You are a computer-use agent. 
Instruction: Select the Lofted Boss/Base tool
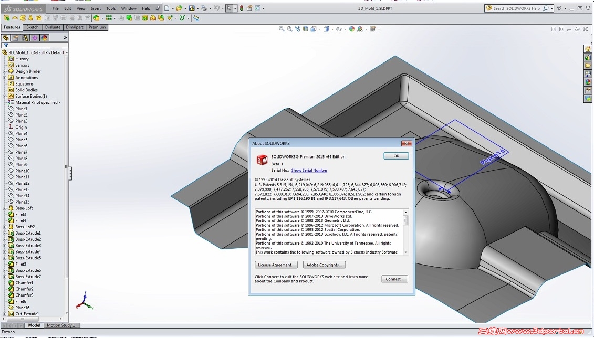click(x=30, y=18)
